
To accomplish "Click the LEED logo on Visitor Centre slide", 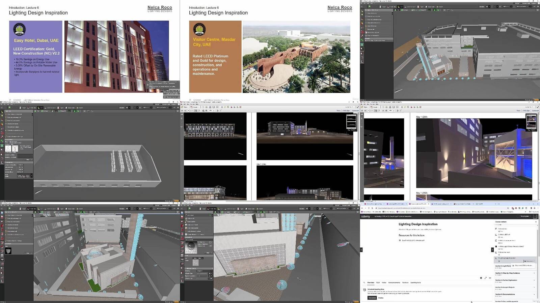I will coord(199,29).
